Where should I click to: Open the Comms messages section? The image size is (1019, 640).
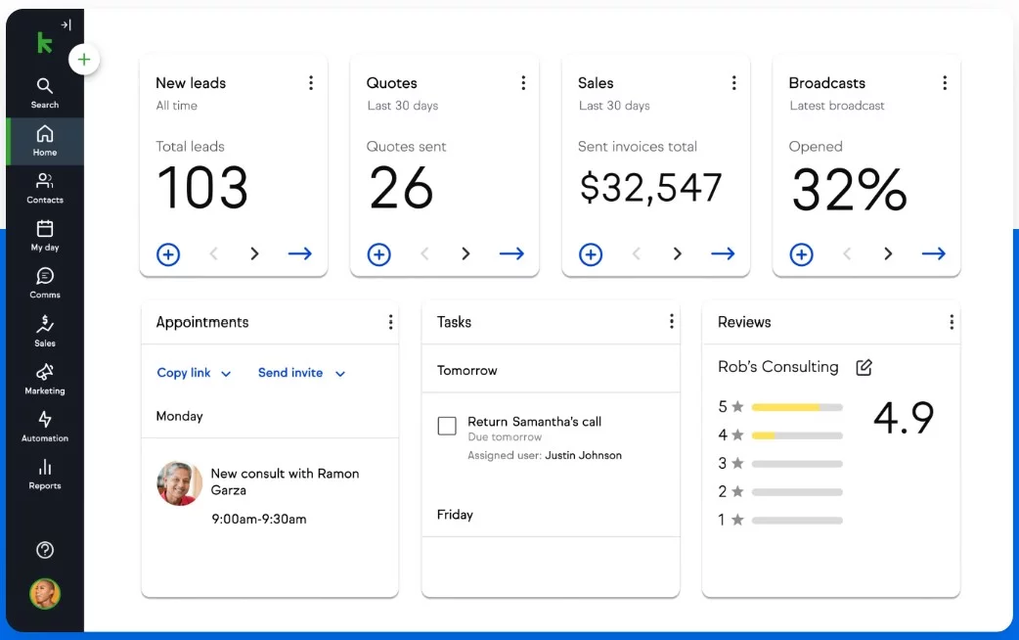tap(45, 283)
